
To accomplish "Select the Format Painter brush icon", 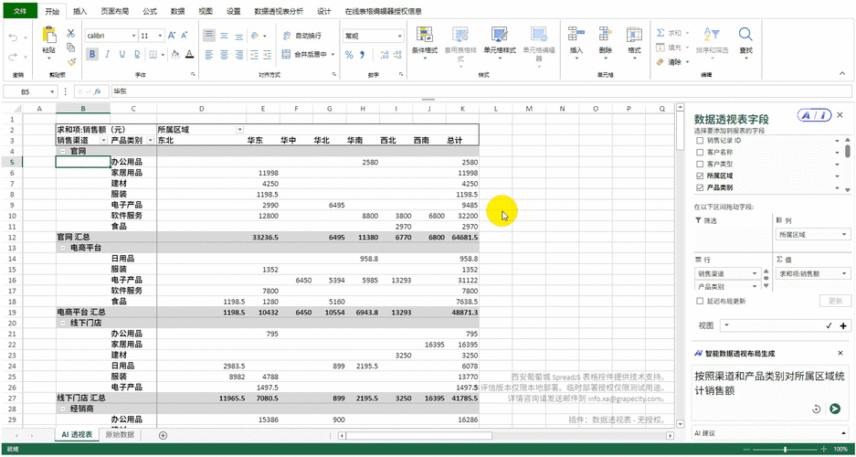I will [70, 62].
